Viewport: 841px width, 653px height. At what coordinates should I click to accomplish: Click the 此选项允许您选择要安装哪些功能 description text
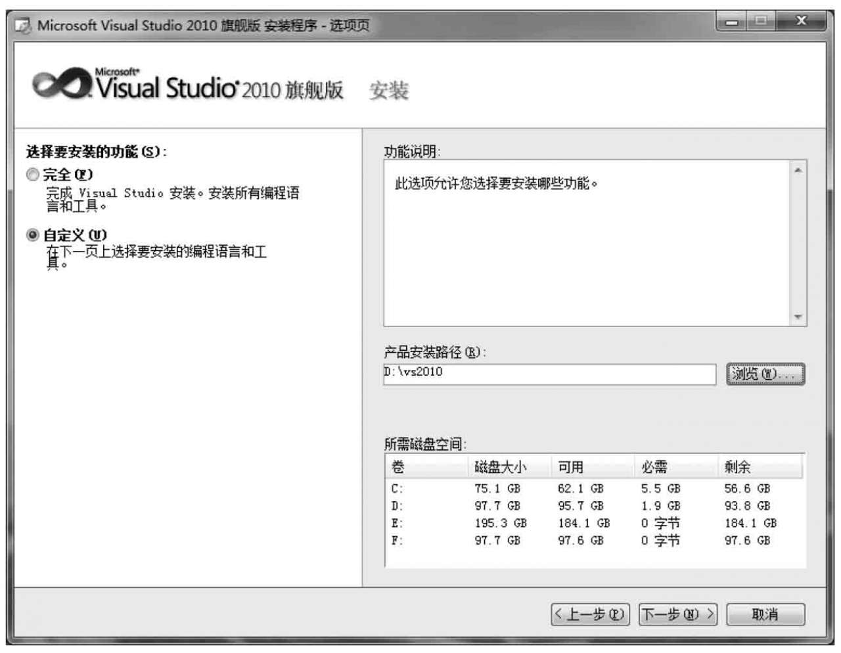click(496, 183)
